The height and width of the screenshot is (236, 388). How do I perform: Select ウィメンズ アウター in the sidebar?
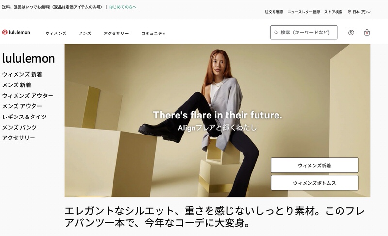coord(28,96)
